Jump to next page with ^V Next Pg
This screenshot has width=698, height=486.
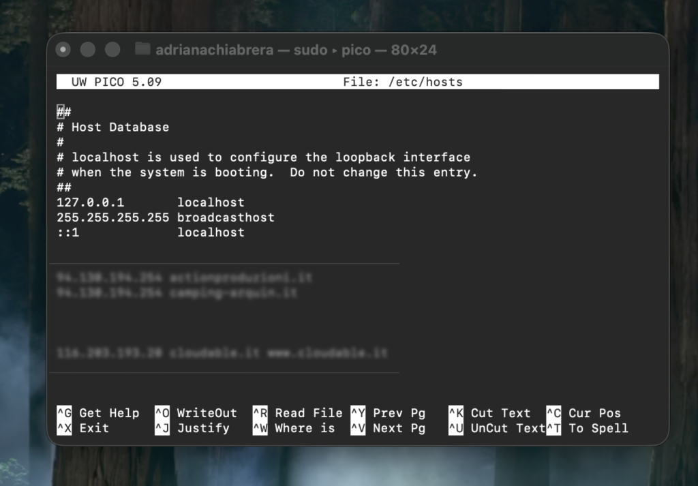pyautogui.click(x=390, y=428)
